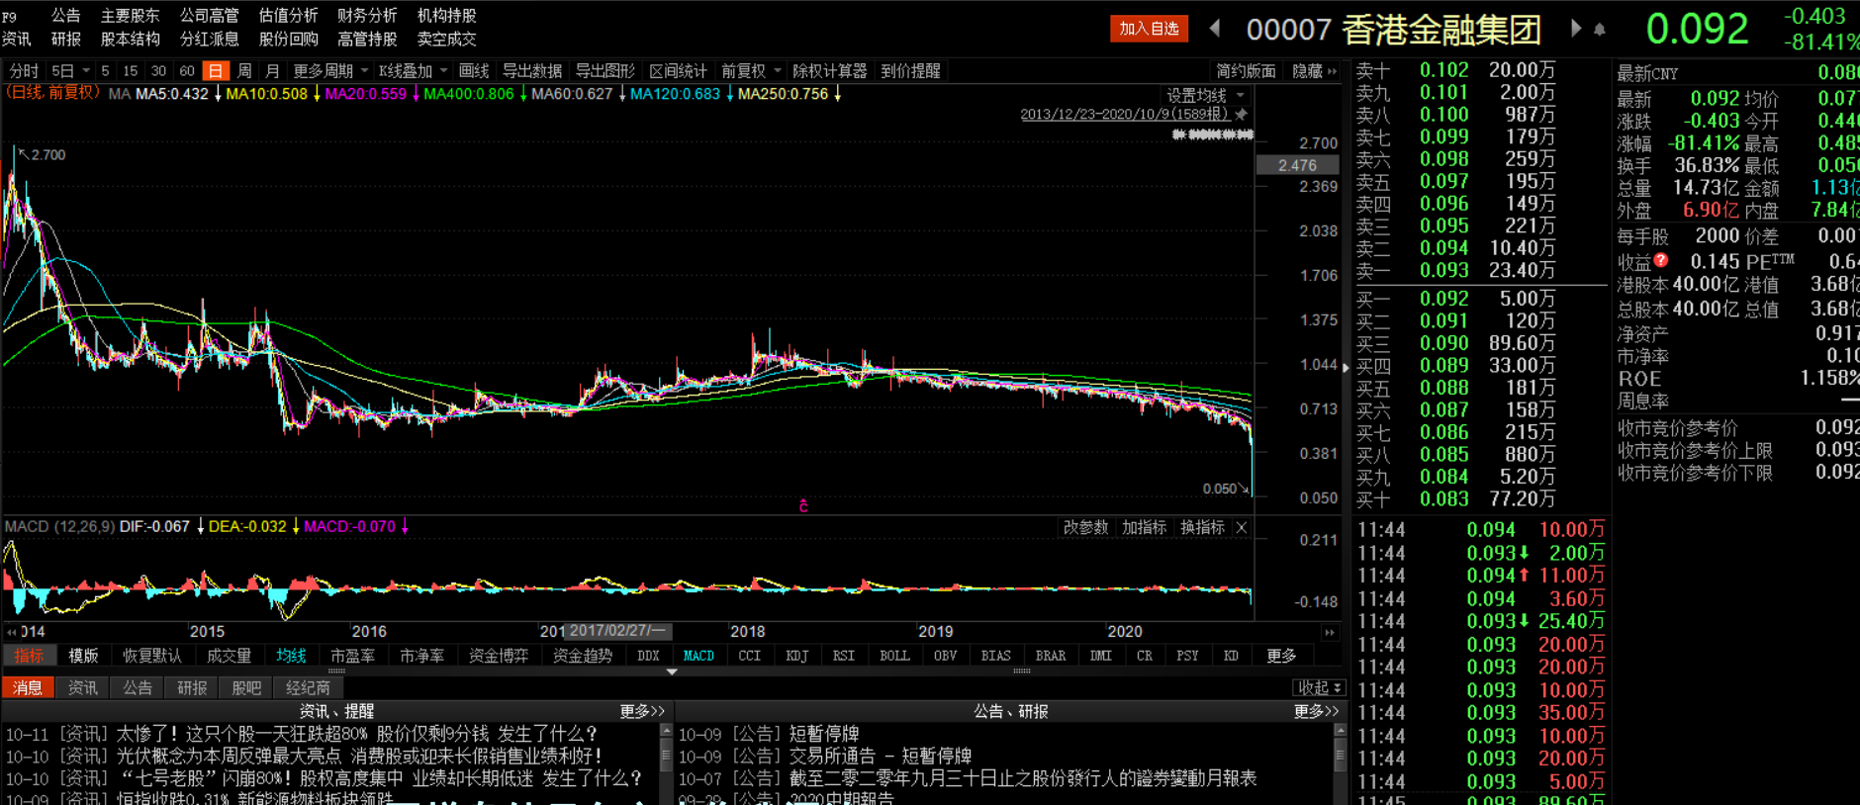Go to the next stock using the right arrow
This screenshot has width=1860, height=805.
coord(1575,29)
